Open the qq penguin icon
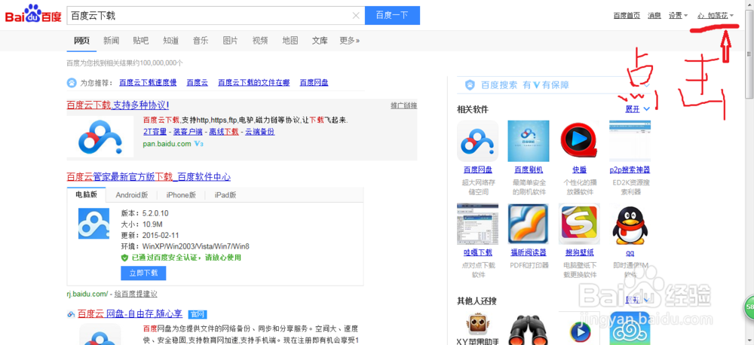 tap(630, 224)
